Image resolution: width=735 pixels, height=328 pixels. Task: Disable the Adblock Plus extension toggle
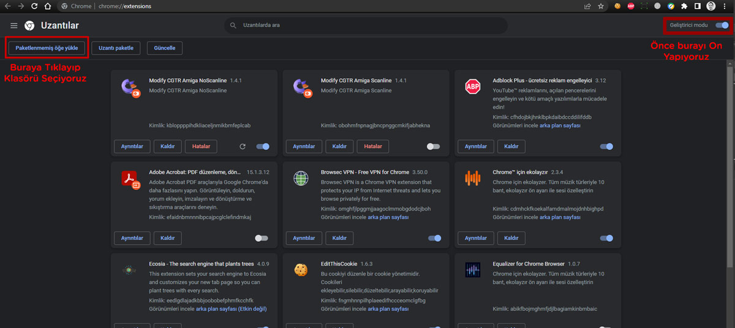click(x=606, y=146)
